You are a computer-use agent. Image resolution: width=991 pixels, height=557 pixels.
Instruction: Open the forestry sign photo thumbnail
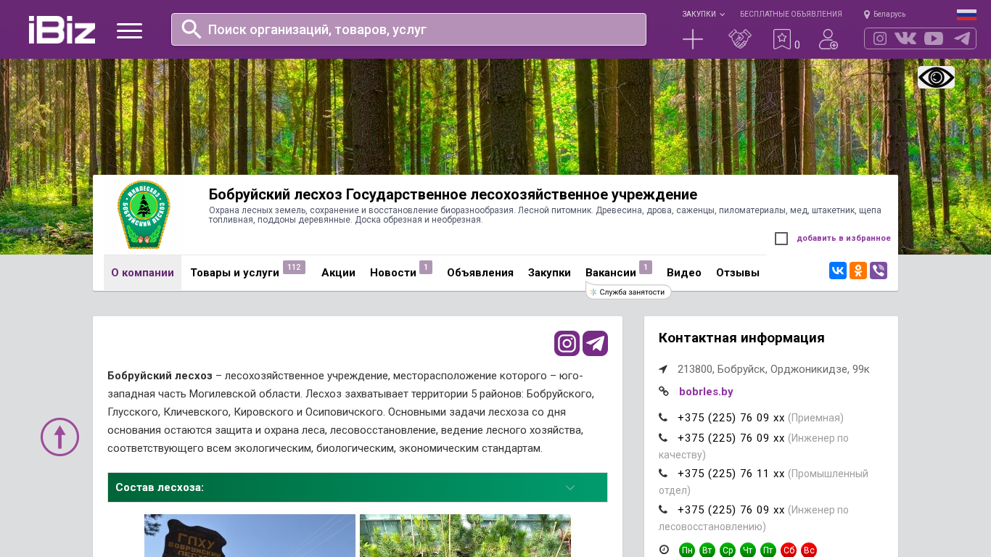click(x=250, y=535)
